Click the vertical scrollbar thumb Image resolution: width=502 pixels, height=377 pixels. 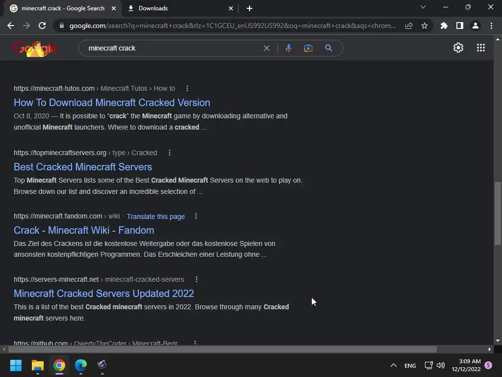(498, 214)
